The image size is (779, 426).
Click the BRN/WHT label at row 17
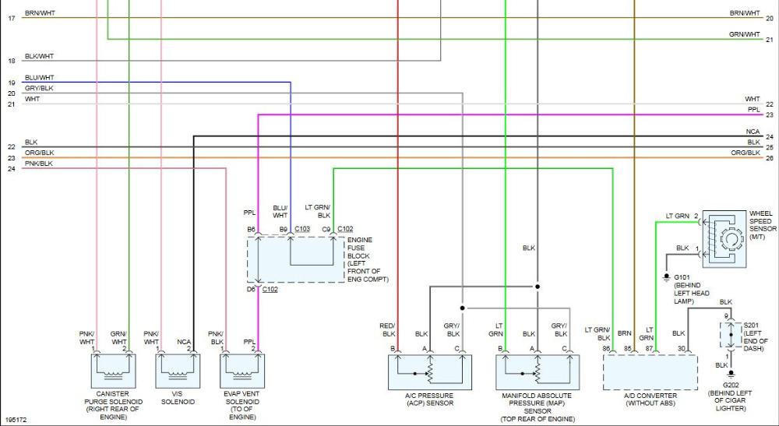coord(41,13)
